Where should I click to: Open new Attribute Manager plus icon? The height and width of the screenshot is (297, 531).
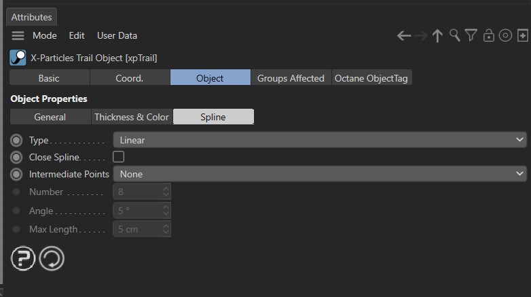tap(523, 35)
